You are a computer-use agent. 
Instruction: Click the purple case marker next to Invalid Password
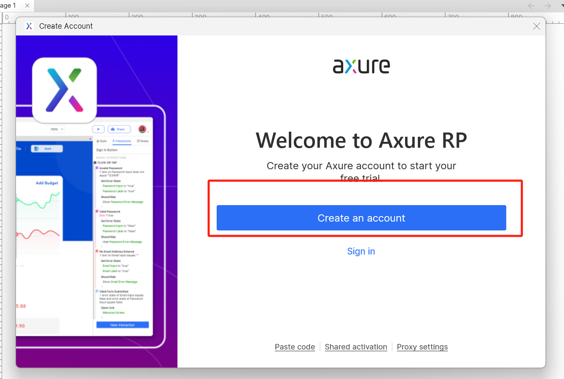[x=97, y=168]
